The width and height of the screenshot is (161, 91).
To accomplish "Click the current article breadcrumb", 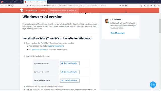I will 64,10.
